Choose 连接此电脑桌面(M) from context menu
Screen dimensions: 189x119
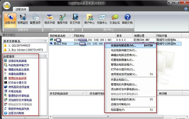[x=130, y=46]
